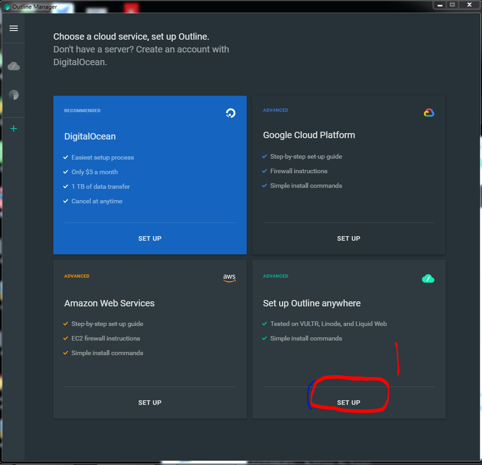Viewport: 482px width, 465px height.
Task: Click ADVANCED label on Amazon card
Action: tap(77, 276)
